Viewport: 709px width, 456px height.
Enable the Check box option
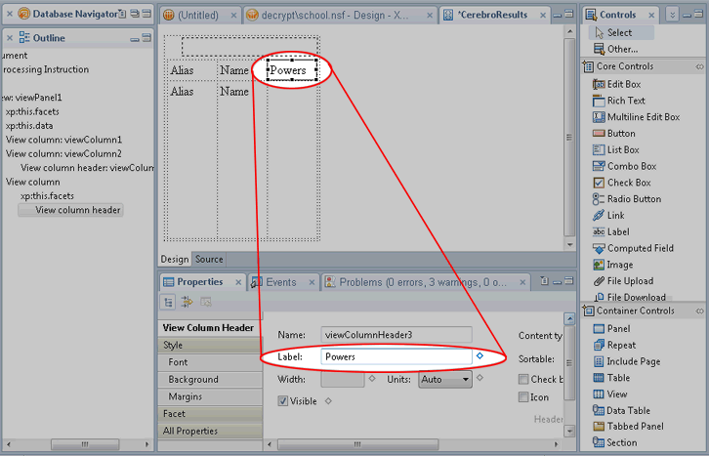[523, 379]
